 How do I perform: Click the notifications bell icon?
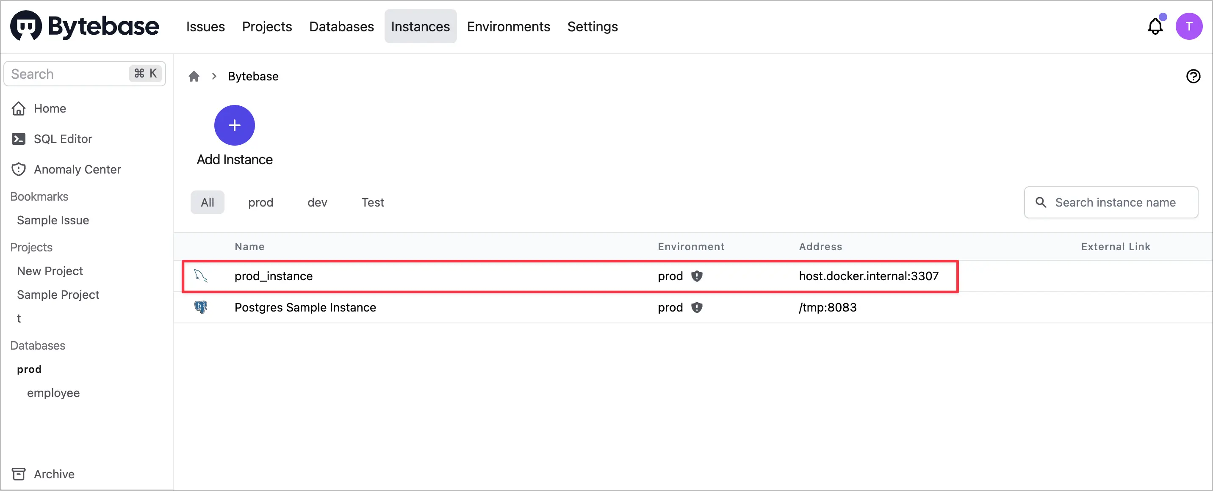pyautogui.click(x=1156, y=26)
